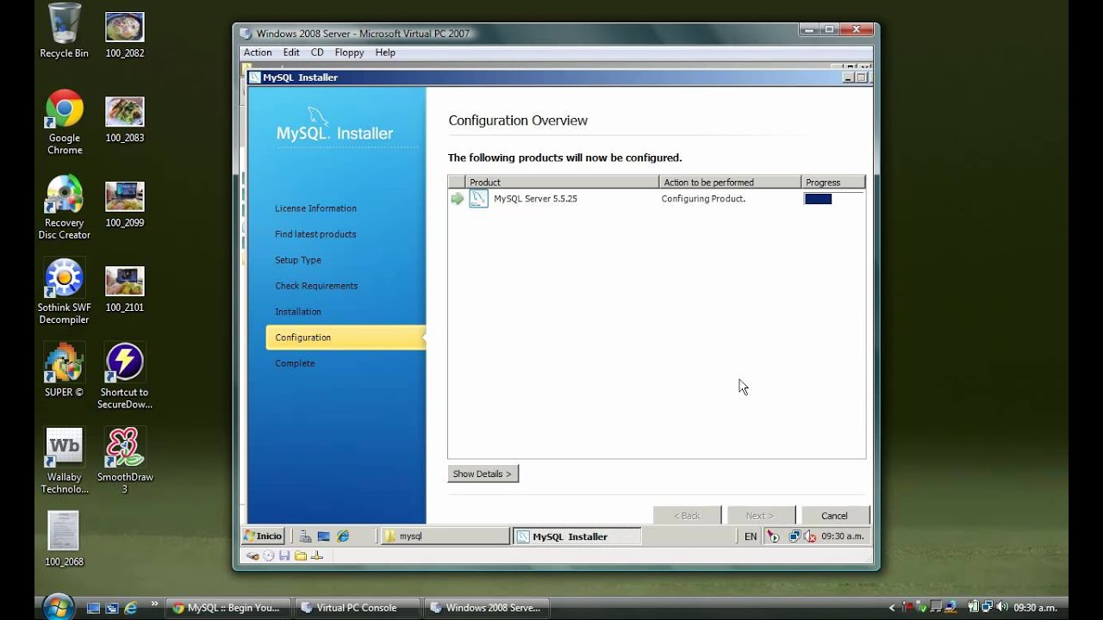1103x620 pixels.
Task: Open the 100_2068 document icon
Action: [64, 539]
